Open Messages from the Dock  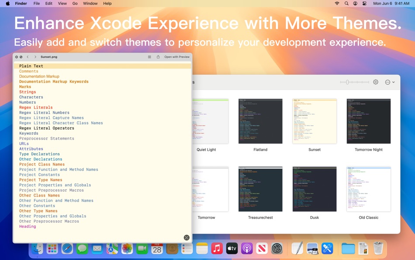point(82,249)
